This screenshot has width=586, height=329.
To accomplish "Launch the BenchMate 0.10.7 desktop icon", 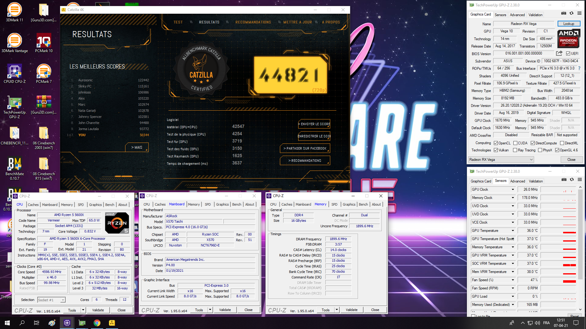I will [x=14, y=168].
